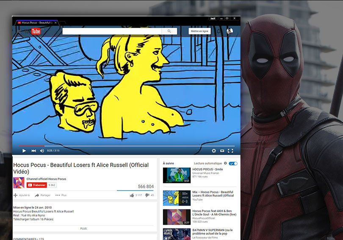Image resolution: width=343 pixels, height=240 pixels.
Task: Open Mix – Hocus Pocus title link
Action: 213,194
